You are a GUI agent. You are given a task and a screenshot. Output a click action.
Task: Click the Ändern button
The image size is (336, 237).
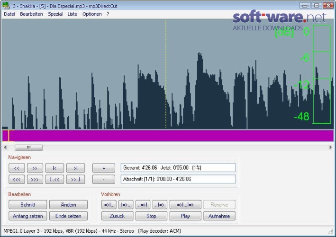tap(68, 205)
